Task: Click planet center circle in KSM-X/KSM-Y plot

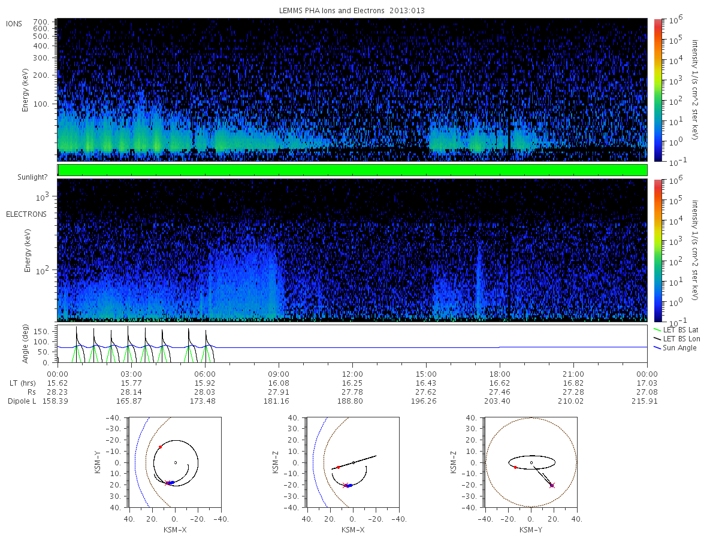Action: (175, 462)
